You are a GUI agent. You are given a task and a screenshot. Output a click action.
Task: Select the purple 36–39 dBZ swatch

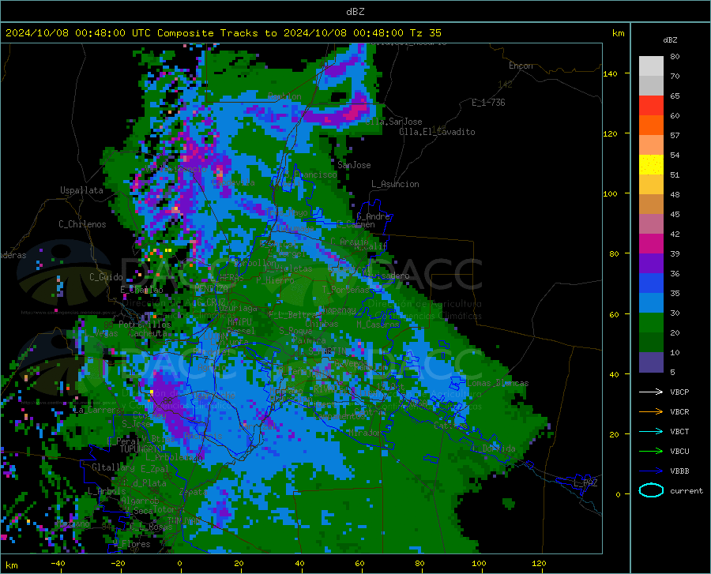pos(651,264)
